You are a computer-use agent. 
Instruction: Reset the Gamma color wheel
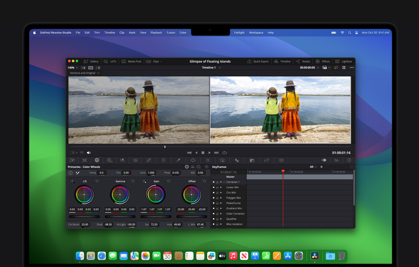(133, 181)
